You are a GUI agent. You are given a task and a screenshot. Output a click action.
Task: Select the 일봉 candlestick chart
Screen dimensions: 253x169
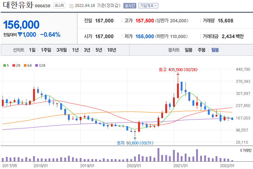coord(189,50)
